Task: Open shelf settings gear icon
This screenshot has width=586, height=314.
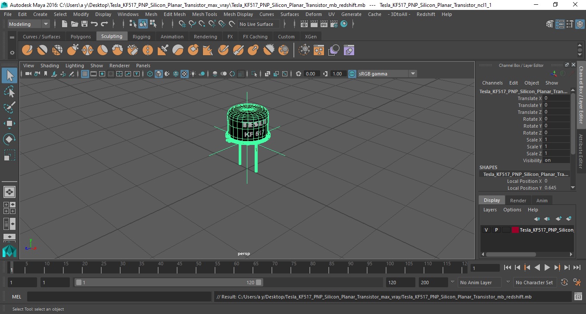Action: (12, 53)
